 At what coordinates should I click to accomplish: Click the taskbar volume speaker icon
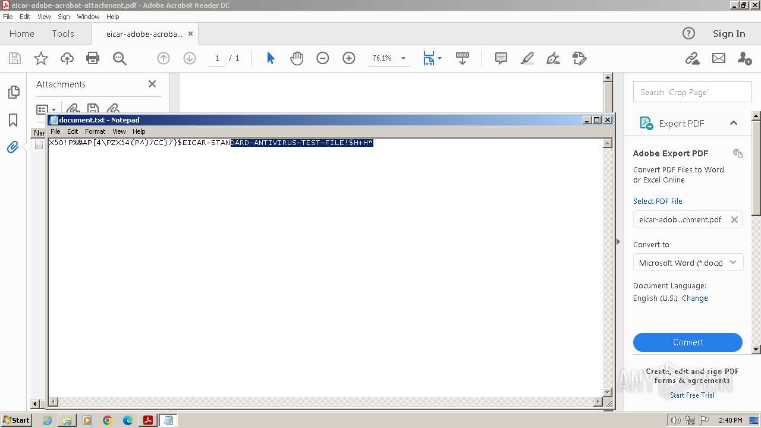pyautogui.click(x=675, y=420)
